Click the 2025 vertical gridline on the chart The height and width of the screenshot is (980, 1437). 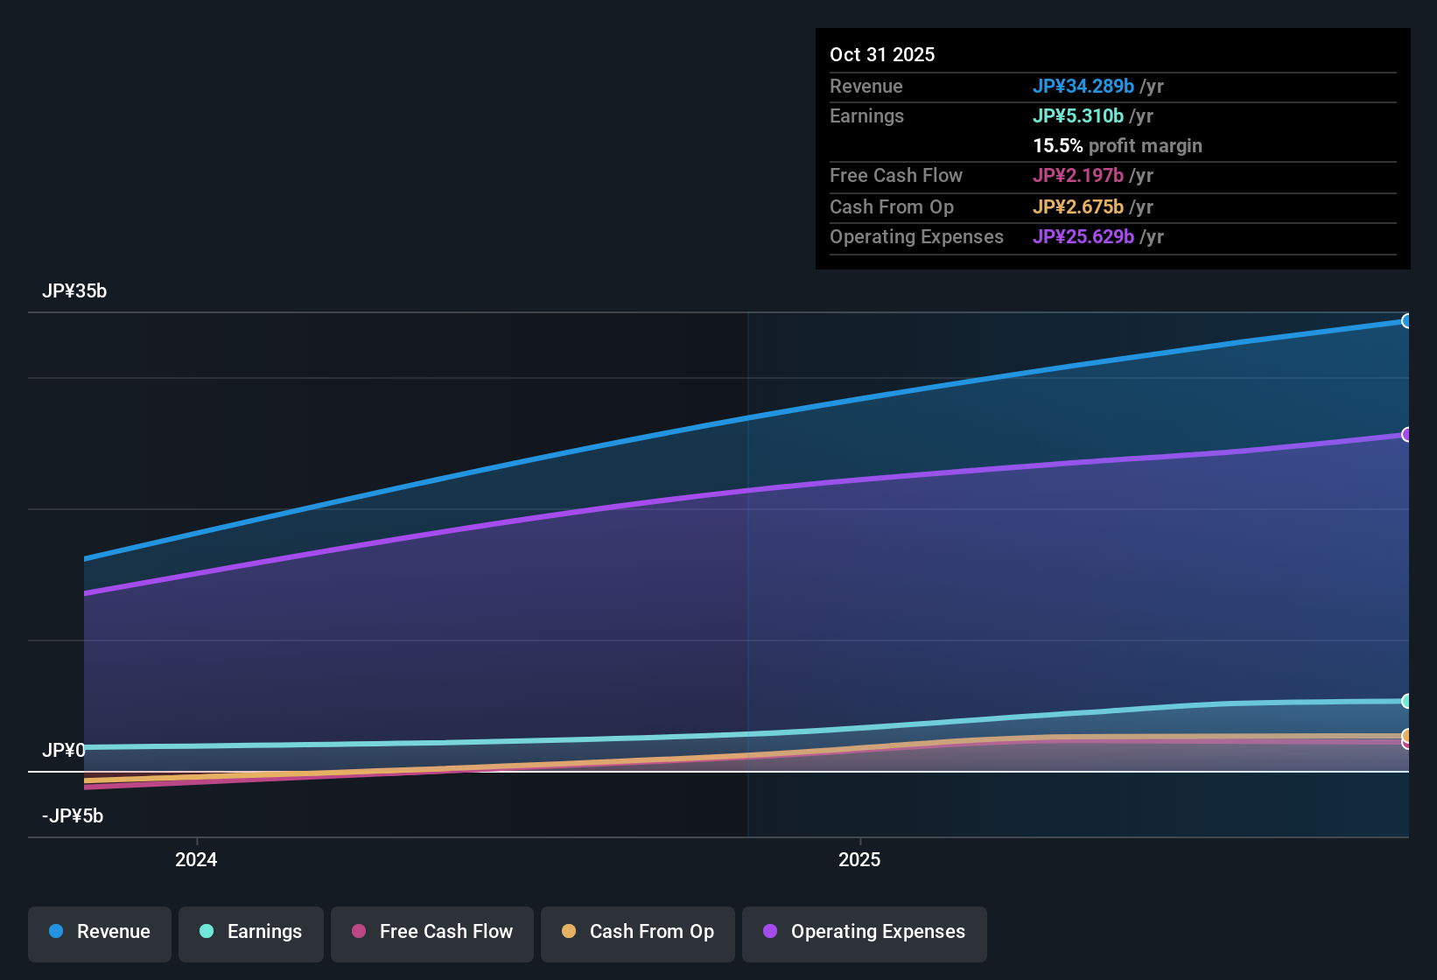coord(748,569)
